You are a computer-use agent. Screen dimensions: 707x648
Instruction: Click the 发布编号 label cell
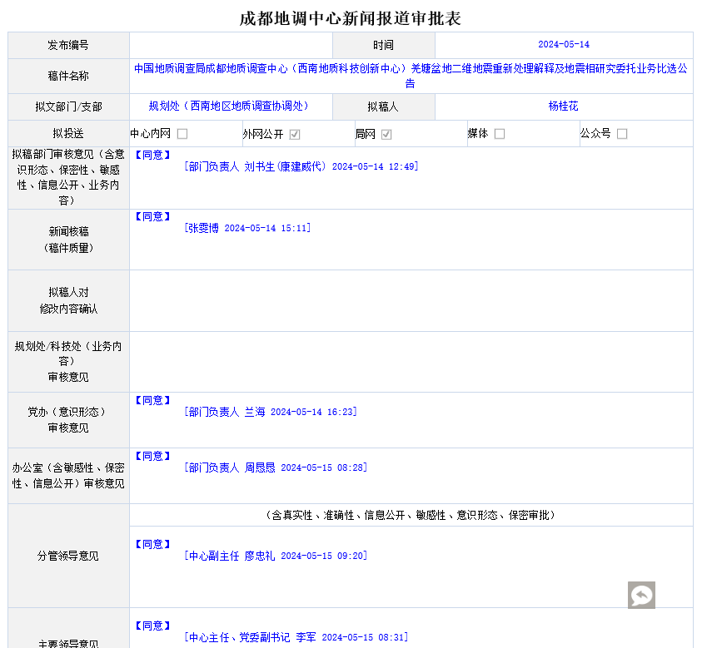(x=68, y=45)
